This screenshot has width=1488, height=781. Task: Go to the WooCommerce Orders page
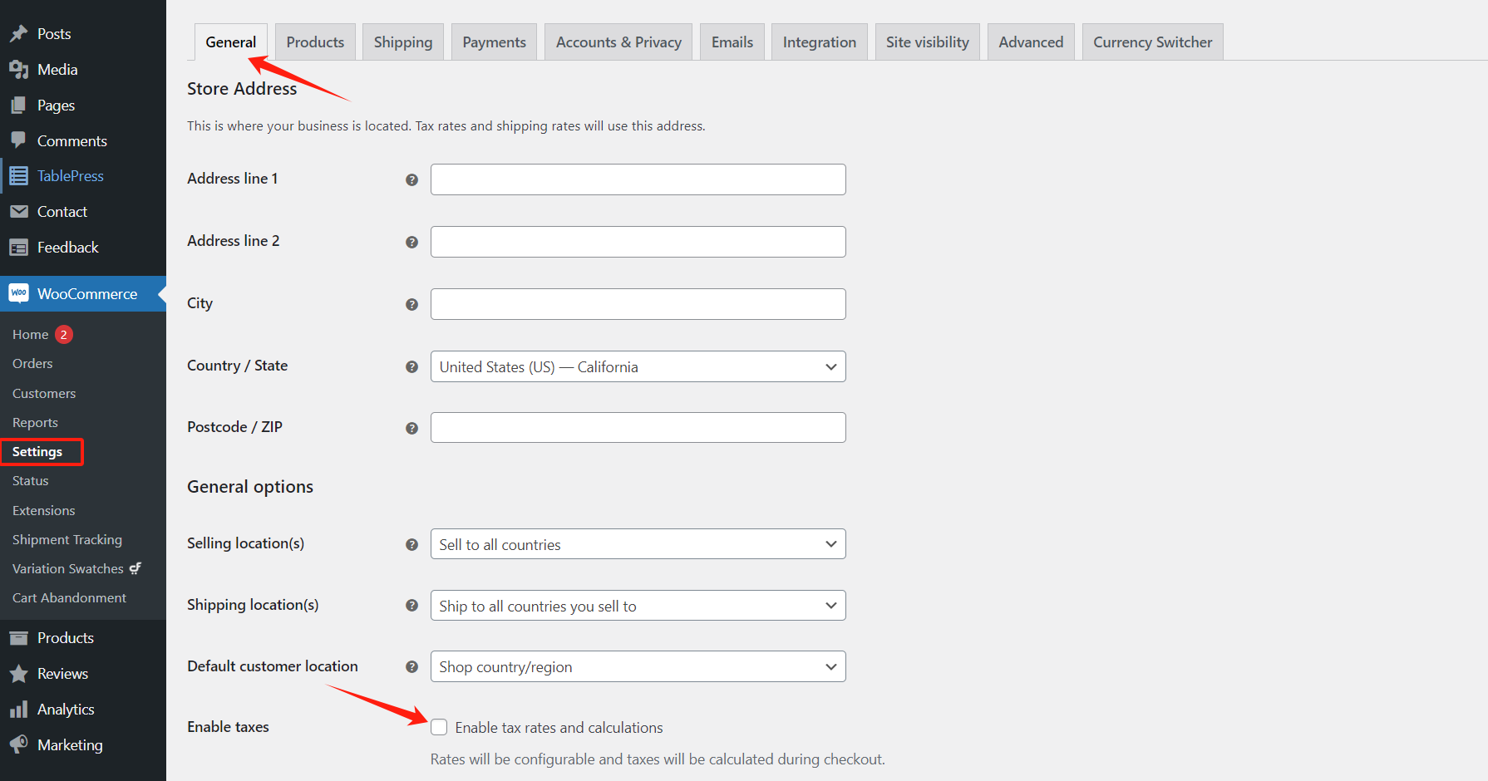(x=32, y=364)
